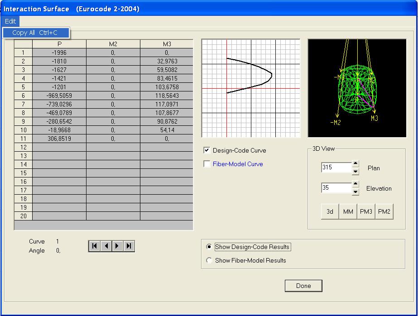The height and width of the screenshot is (316, 418).
Task: Select M3 cell with value 117,0971
Action: [x=167, y=104]
